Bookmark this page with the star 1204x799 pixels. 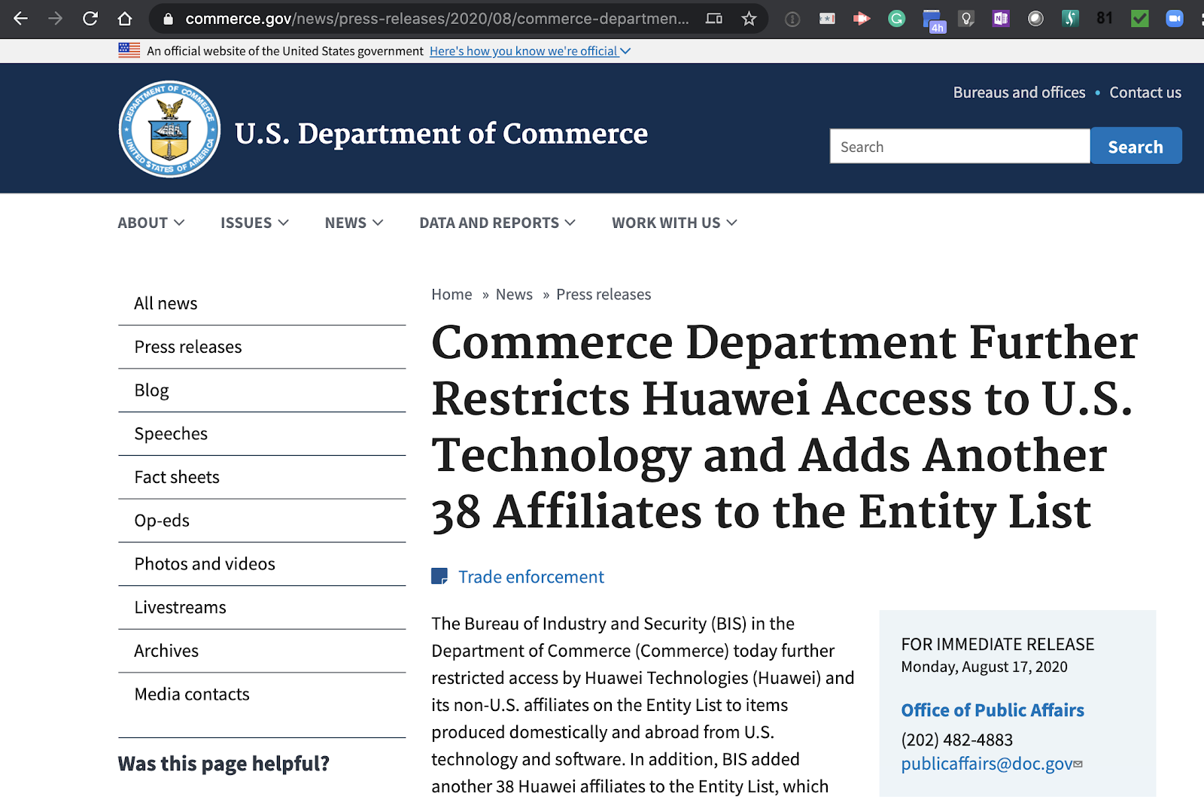click(749, 19)
